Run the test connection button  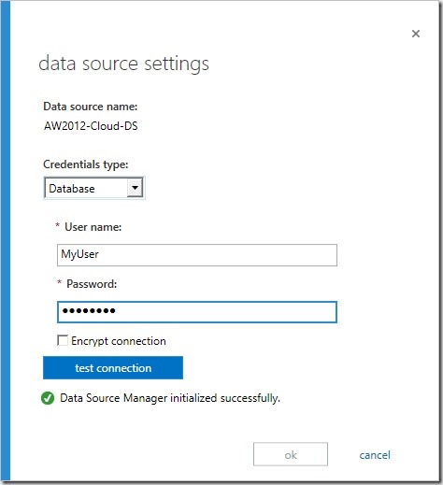[x=113, y=368]
